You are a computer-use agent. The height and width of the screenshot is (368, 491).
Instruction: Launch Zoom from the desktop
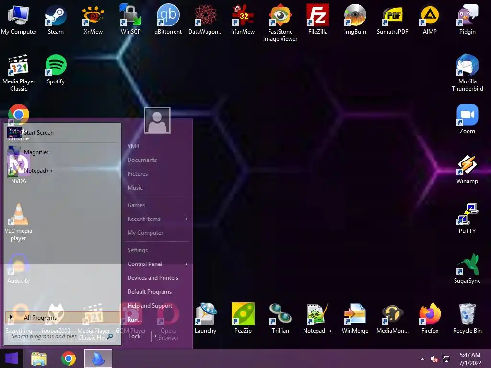tap(467, 119)
